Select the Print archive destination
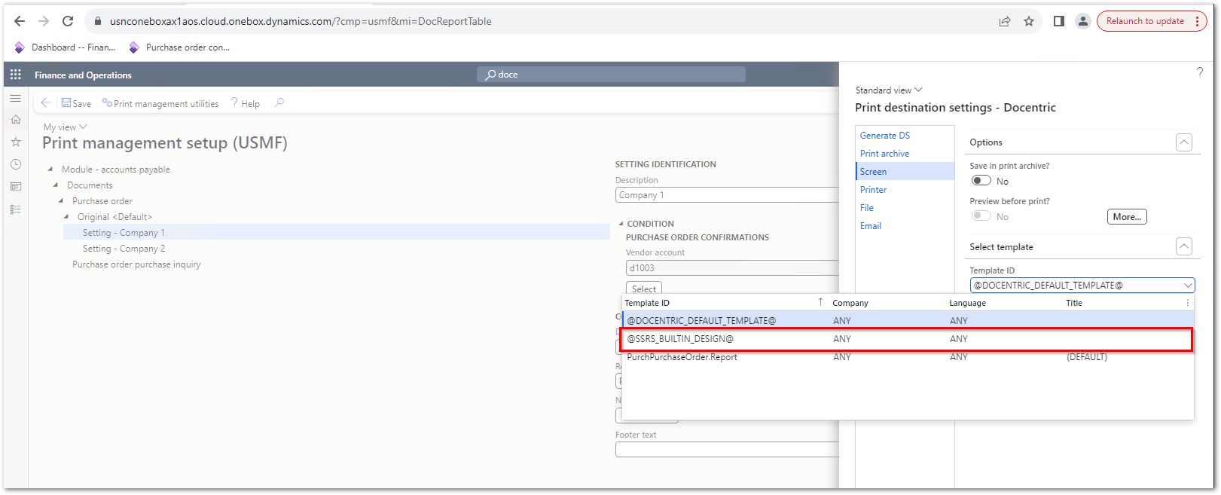Image resolution: width=1221 pixels, height=495 pixels. 884,154
